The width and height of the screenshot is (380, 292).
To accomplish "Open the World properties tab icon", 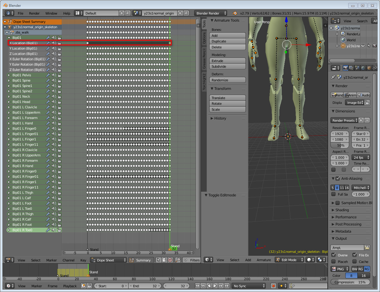I will click(x=363, y=68).
